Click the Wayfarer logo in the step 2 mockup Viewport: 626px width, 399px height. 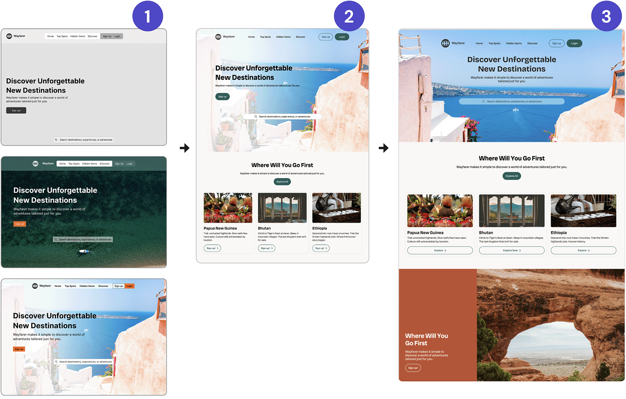coord(225,37)
